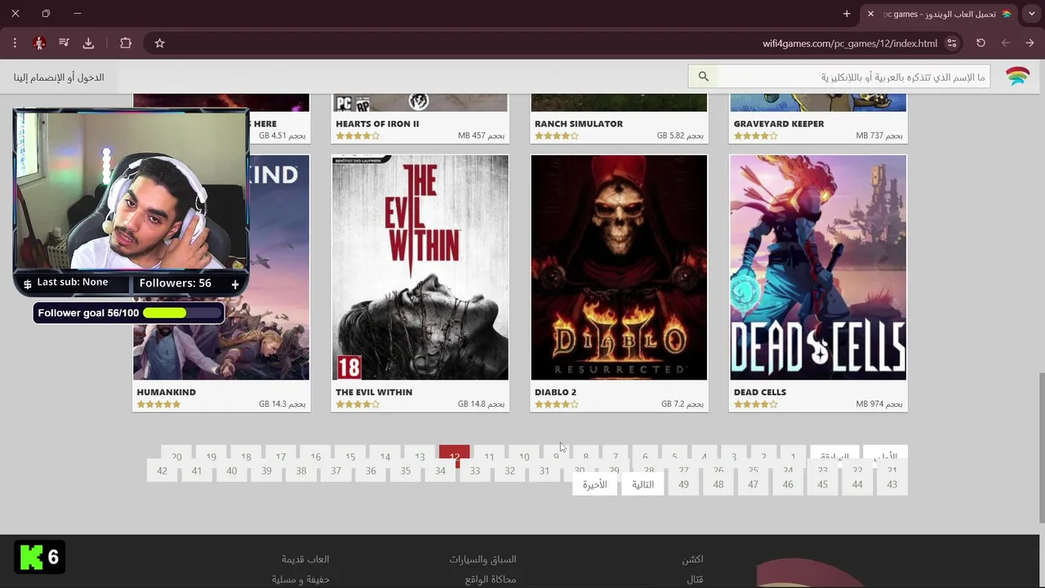Click the GRAVEYARD KEEPER title

pyautogui.click(x=779, y=124)
